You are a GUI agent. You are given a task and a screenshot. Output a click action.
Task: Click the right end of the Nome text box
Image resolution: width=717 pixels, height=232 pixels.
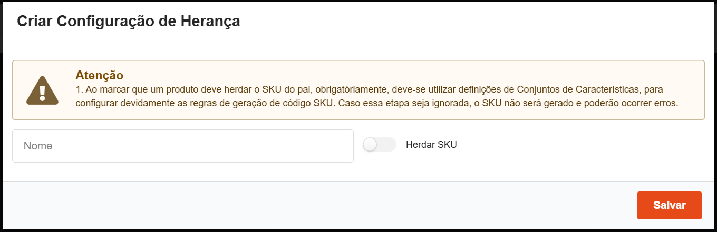(337, 146)
